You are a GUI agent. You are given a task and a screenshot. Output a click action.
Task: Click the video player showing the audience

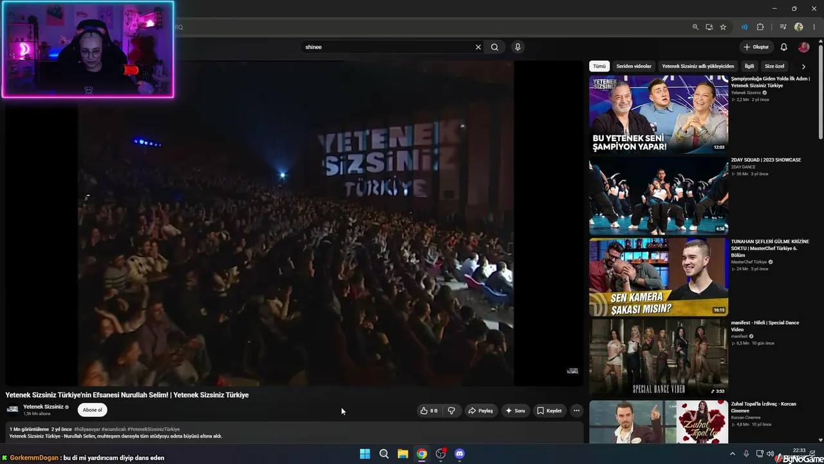(295, 224)
